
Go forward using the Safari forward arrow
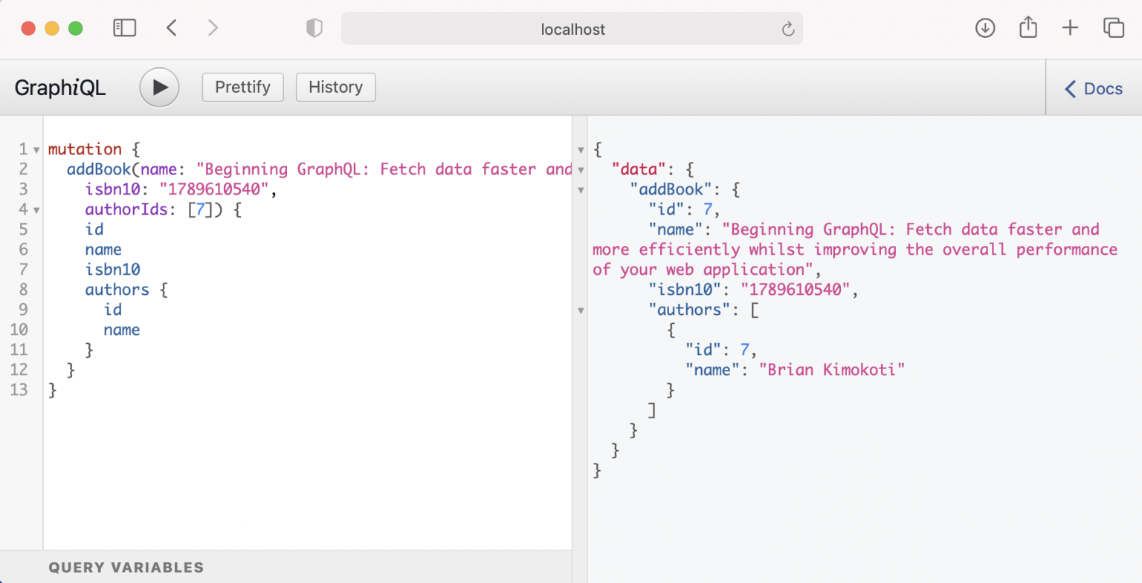[213, 28]
